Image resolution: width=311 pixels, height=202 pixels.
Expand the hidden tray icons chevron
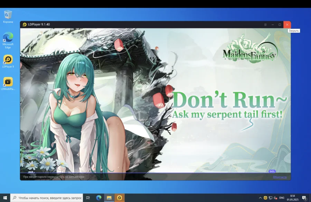coord(260,198)
